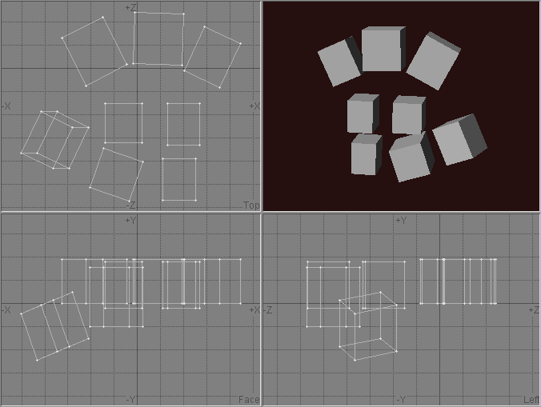
Task: Click the "Face" viewport label
Action: click(249, 400)
